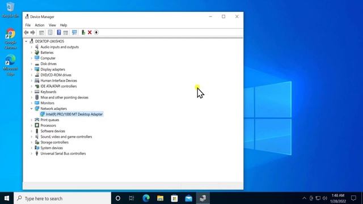
Task: Select IDE ATA/ATAPI controllers row
Action: (x=58, y=86)
